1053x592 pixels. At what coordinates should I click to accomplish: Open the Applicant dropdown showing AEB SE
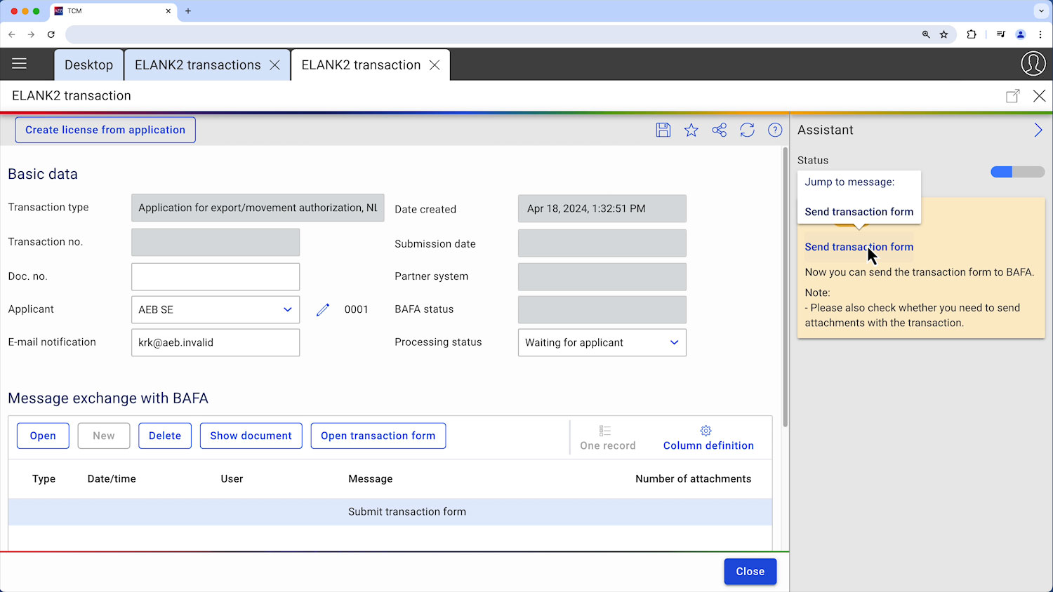point(286,309)
